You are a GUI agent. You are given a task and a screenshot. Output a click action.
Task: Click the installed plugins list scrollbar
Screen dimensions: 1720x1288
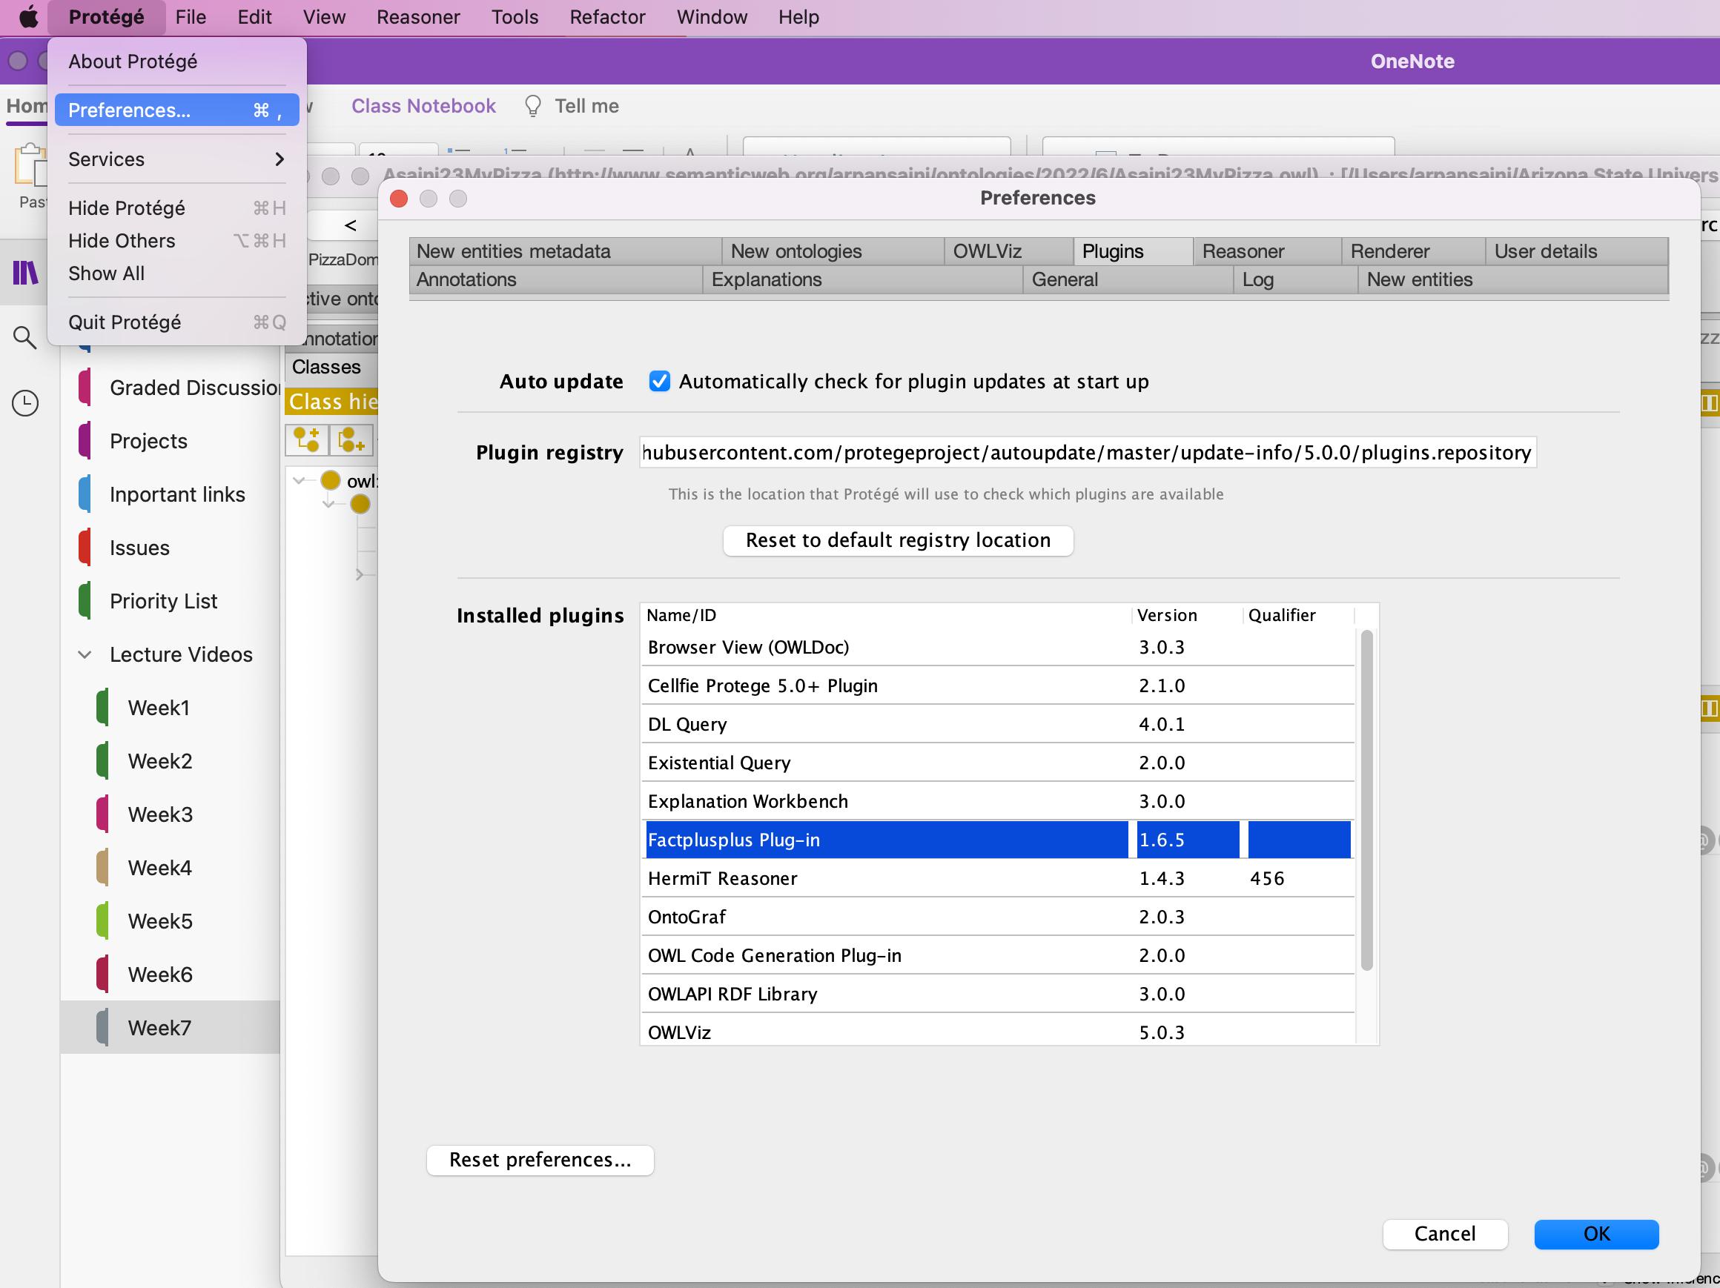pyautogui.click(x=1366, y=800)
